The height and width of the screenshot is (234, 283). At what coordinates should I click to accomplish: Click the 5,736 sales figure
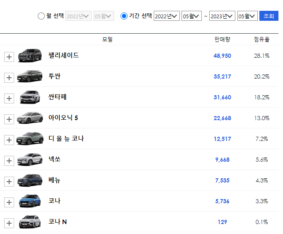[x=223, y=201]
